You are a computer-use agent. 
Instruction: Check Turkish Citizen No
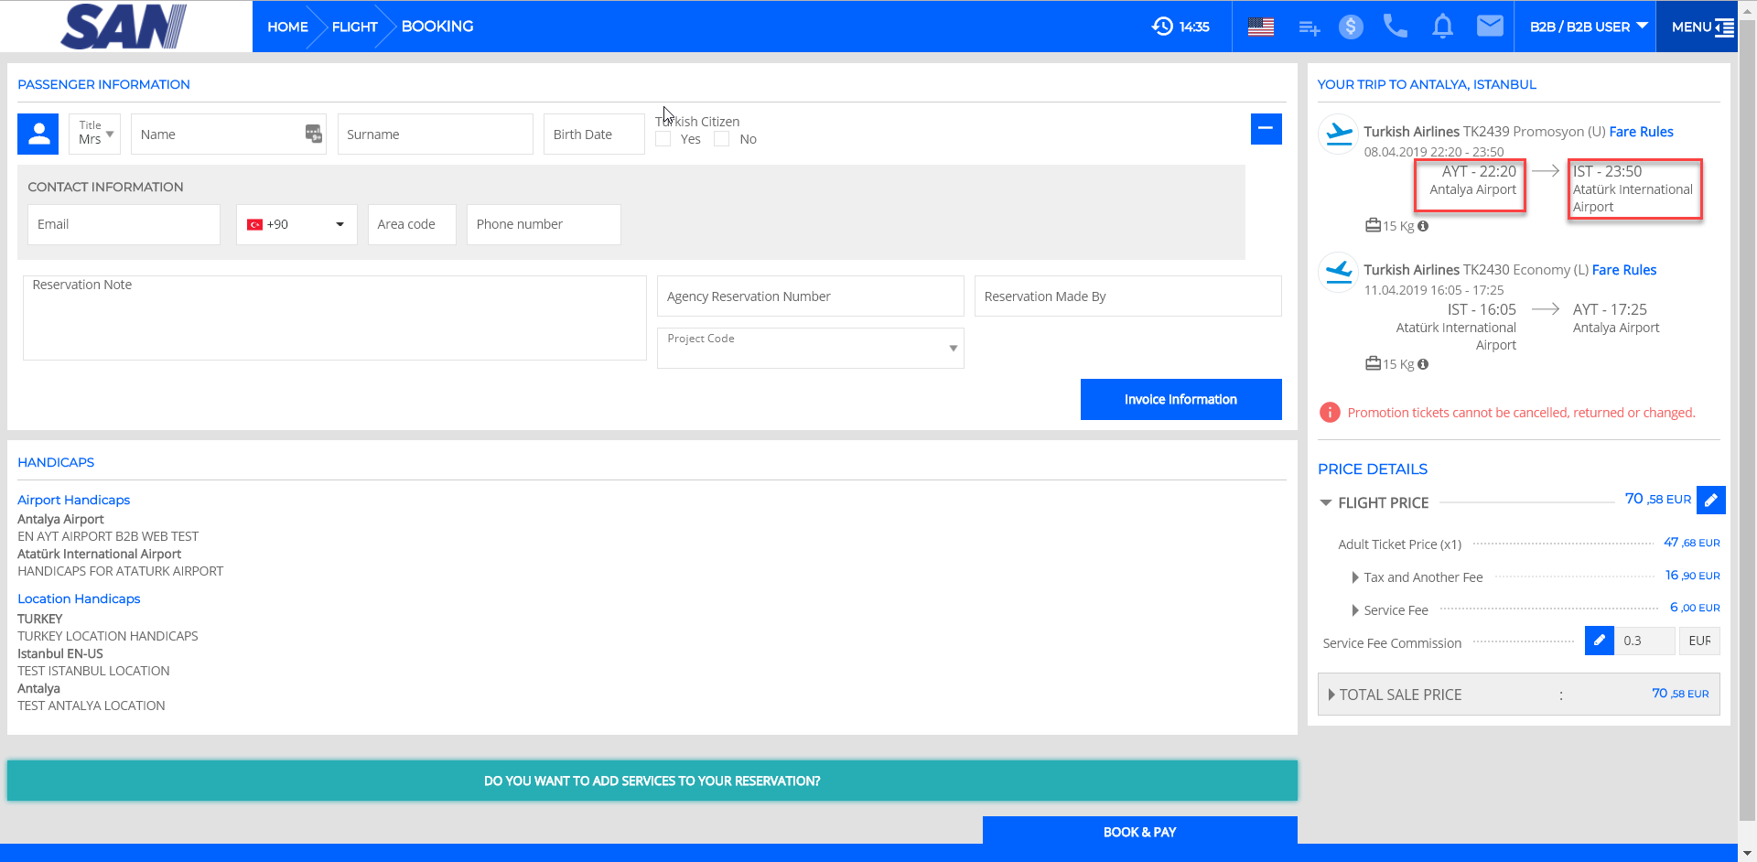pos(721,139)
